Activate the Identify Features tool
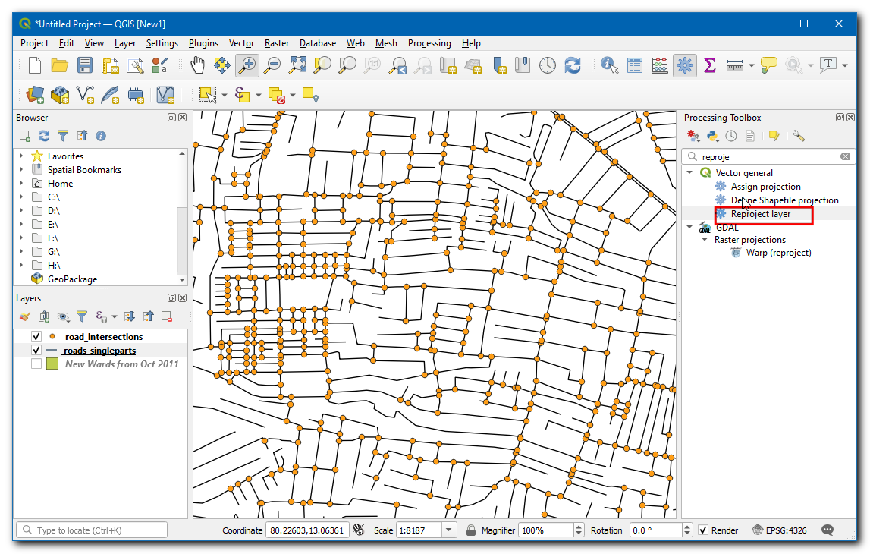 pos(609,66)
